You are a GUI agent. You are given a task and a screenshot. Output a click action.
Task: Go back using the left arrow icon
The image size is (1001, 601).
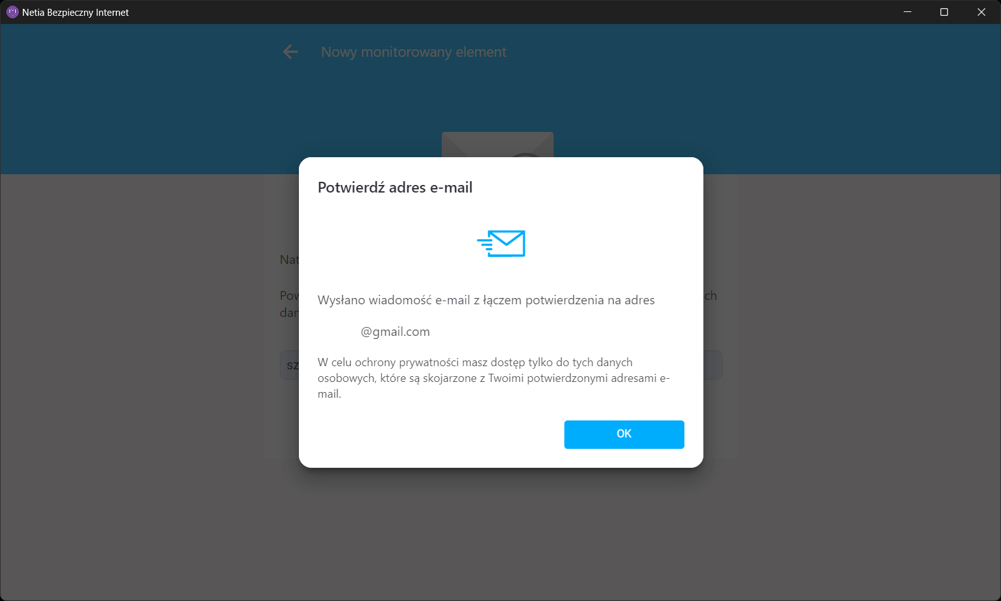tap(291, 52)
